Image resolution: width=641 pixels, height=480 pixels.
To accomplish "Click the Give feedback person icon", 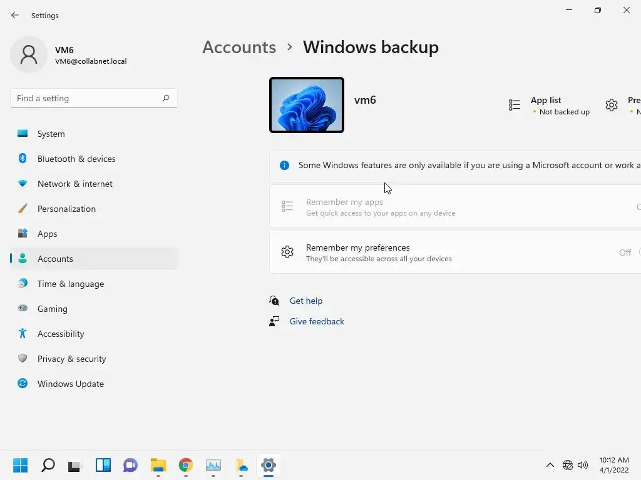I will pyautogui.click(x=274, y=322).
